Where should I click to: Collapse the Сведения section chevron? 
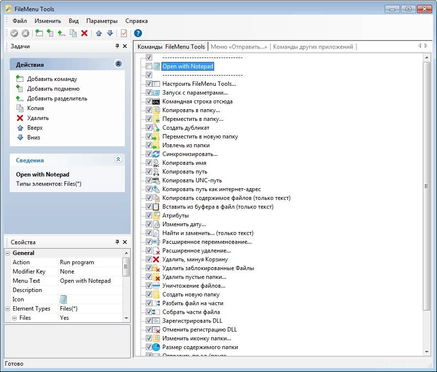pyautogui.click(x=118, y=159)
